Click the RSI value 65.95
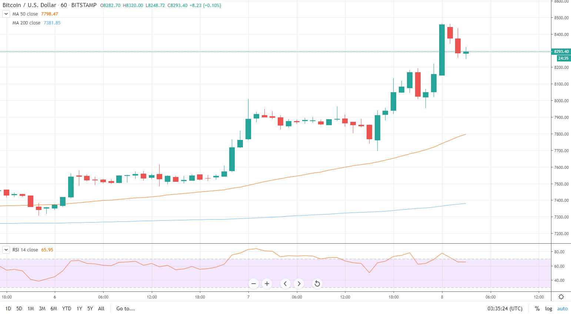571x314 pixels. (47, 250)
